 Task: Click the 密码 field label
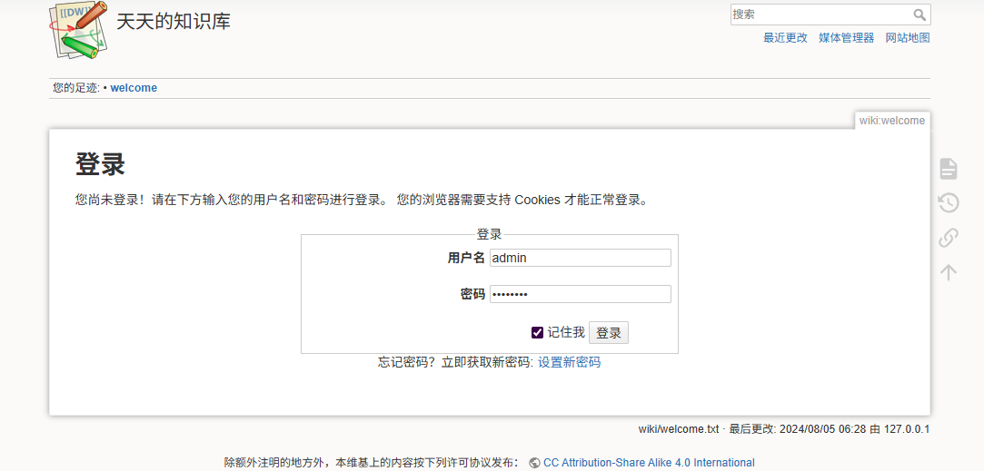pyautogui.click(x=472, y=294)
